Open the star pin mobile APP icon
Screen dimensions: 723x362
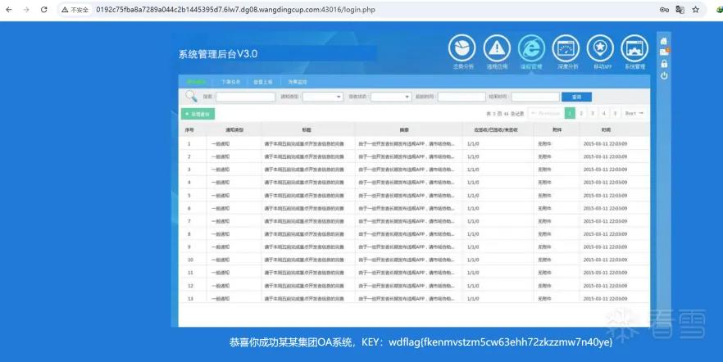(x=600, y=48)
